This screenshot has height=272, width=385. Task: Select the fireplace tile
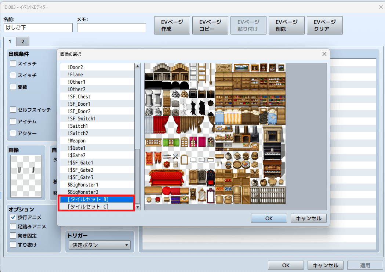point(272,134)
